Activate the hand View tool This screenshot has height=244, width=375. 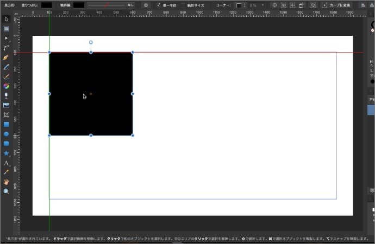(7, 182)
